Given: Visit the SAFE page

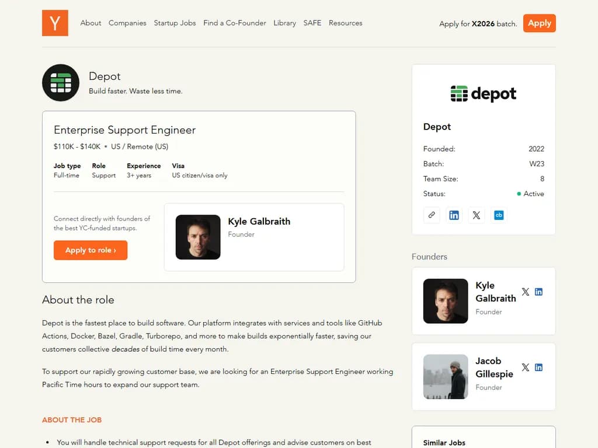Looking at the screenshot, I should tap(312, 23).
